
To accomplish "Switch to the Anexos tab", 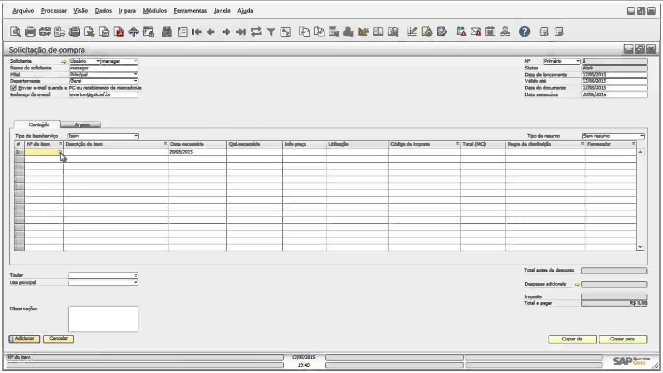I will 80,125.
